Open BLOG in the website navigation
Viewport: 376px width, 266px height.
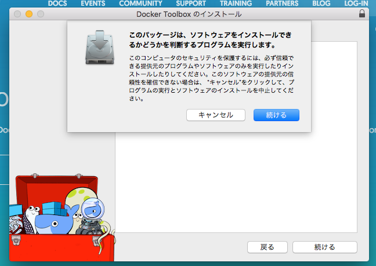(321, 3)
